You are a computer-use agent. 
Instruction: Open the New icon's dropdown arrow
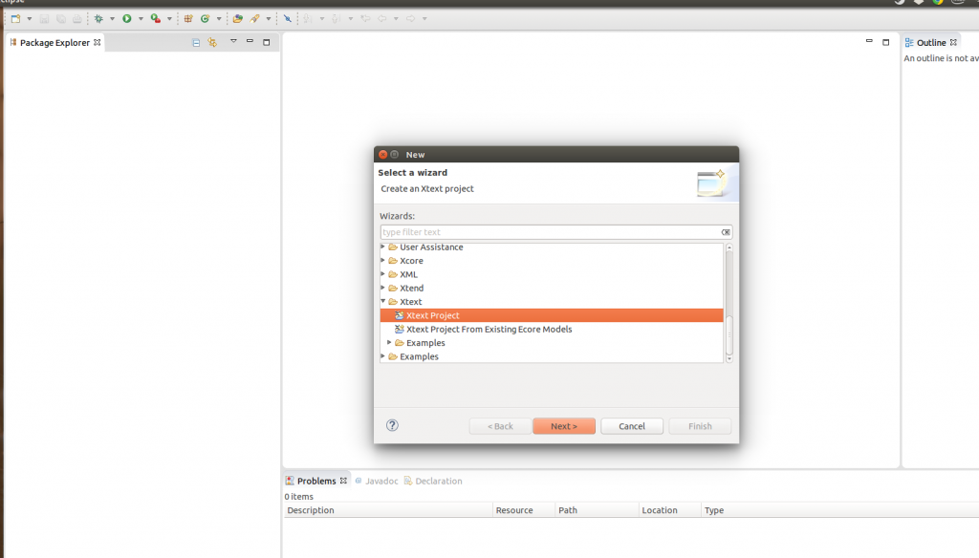pyautogui.click(x=30, y=19)
